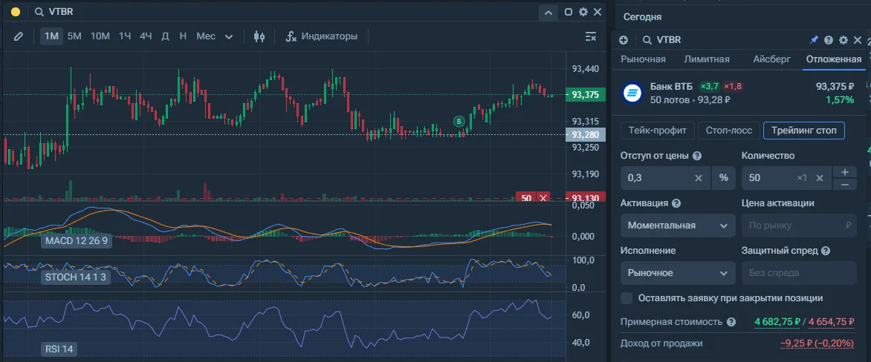Select the Отложенная order tab
This screenshot has height=362, width=871.
[833, 59]
